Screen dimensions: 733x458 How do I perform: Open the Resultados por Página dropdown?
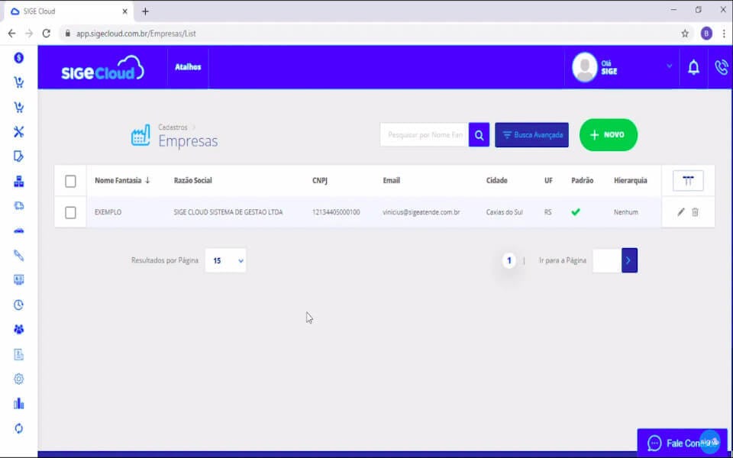[225, 260]
